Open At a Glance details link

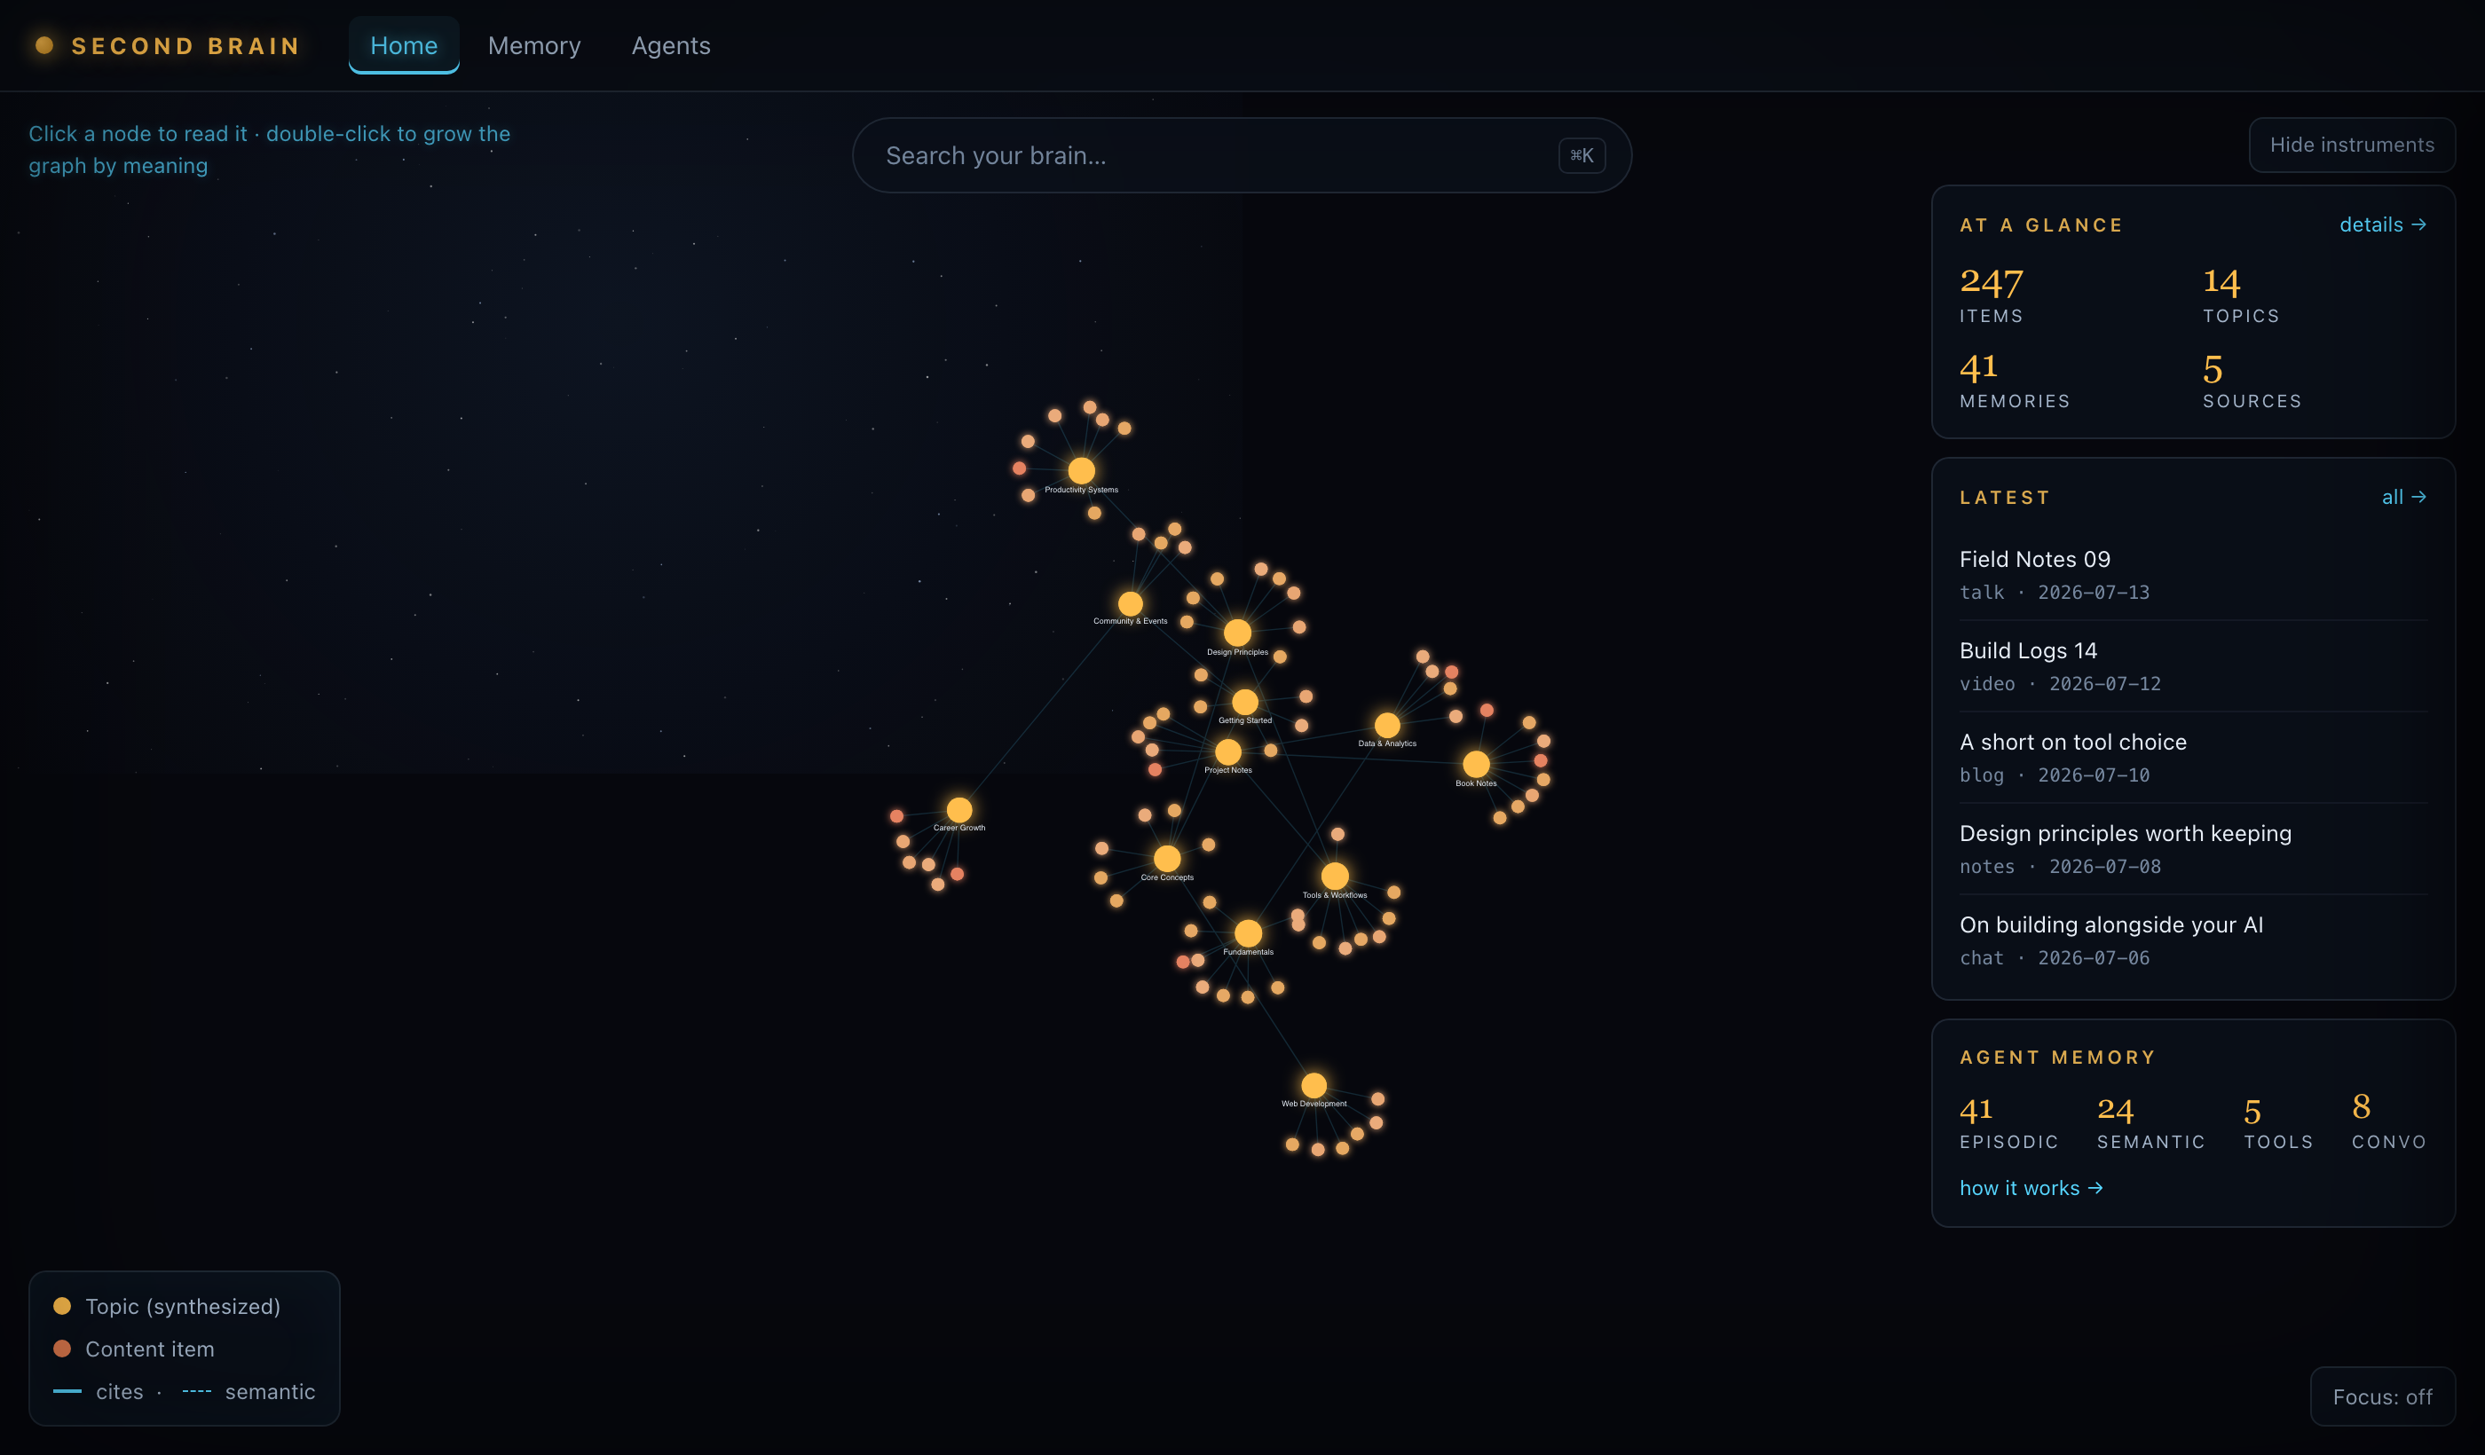tap(2382, 224)
